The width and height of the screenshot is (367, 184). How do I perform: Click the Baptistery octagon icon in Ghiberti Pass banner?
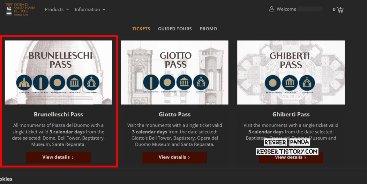coord(273,83)
